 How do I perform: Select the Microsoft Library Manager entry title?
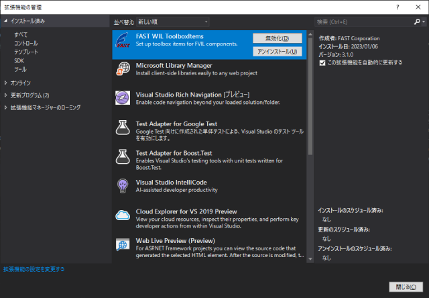[174, 66]
